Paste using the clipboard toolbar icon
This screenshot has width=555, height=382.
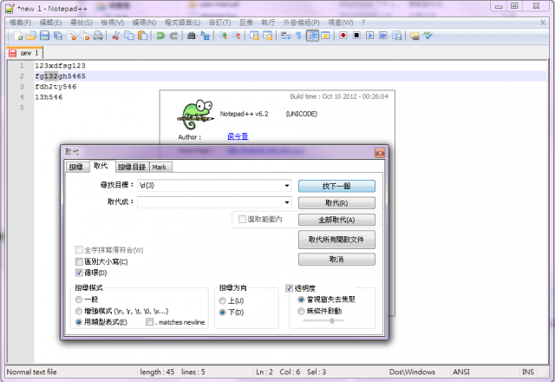pos(142,36)
